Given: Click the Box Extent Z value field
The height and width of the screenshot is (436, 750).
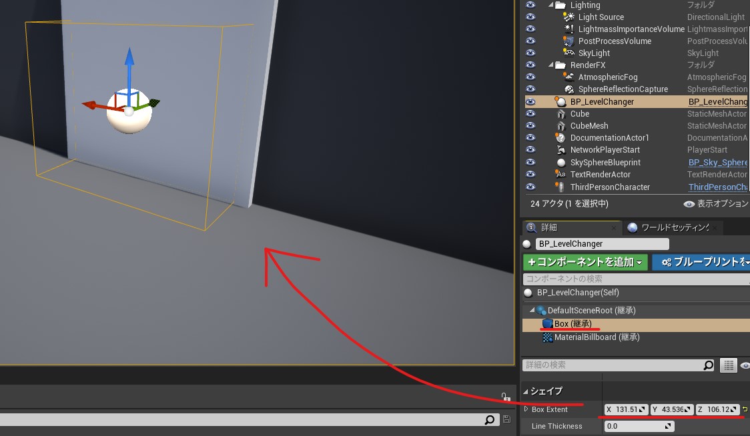Looking at the screenshot, I should point(717,409).
